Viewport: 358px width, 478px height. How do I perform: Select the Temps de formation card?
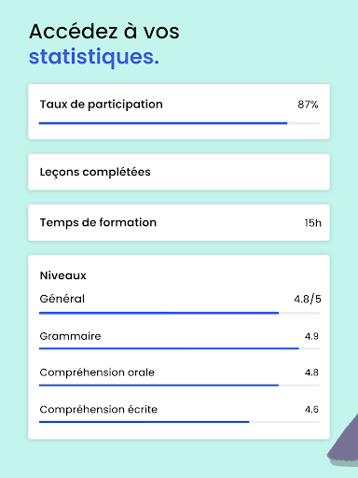179,222
